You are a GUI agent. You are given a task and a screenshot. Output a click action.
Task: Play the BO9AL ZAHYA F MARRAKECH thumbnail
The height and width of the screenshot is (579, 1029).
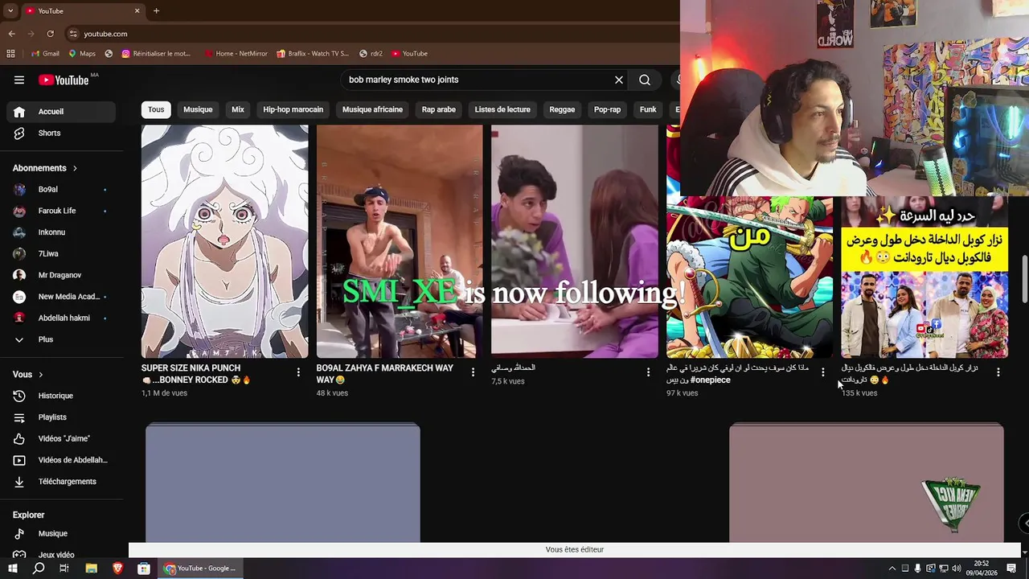point(400,241)
